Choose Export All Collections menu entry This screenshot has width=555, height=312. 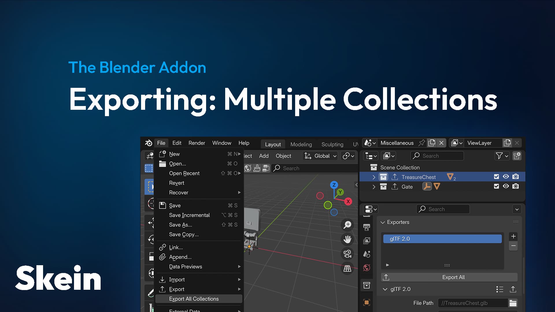pos(194,299)
